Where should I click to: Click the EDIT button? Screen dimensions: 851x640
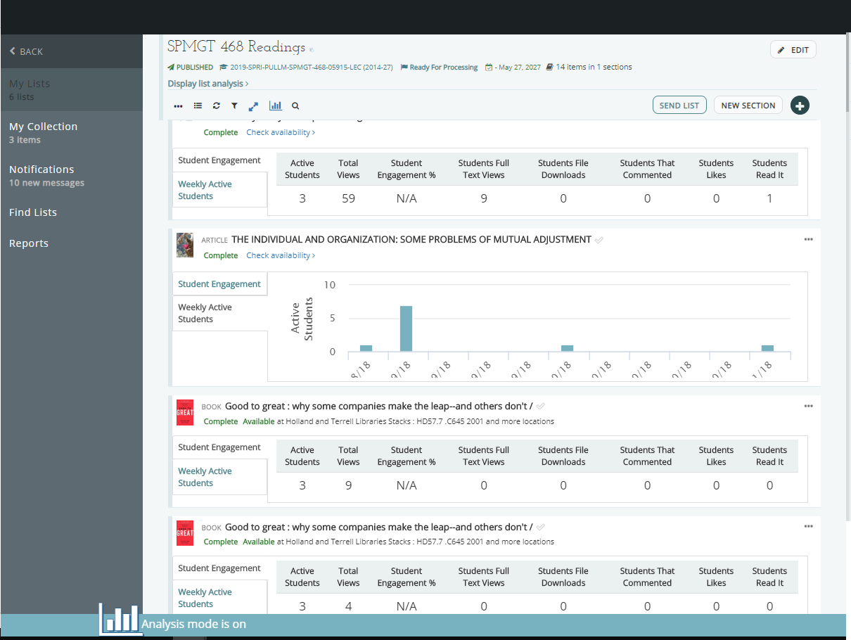793,50
